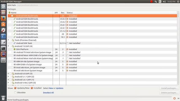The width and height of the screenshot is (180, 101).
Task: Click the Android 7.0 (API 24) folder icon
Action: click(x=13, y=46)
